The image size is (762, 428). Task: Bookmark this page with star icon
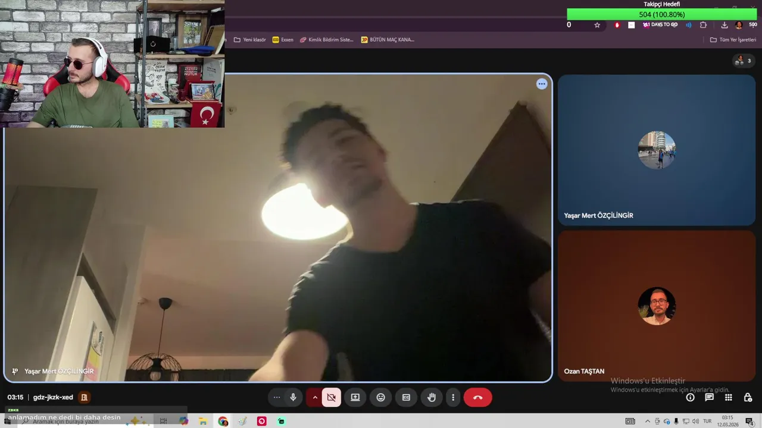pyautogui.click(x=597, y=25)
